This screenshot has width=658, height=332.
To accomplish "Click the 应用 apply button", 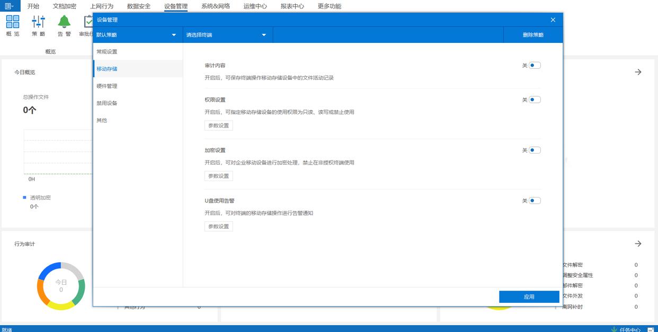I will point(529,297).
